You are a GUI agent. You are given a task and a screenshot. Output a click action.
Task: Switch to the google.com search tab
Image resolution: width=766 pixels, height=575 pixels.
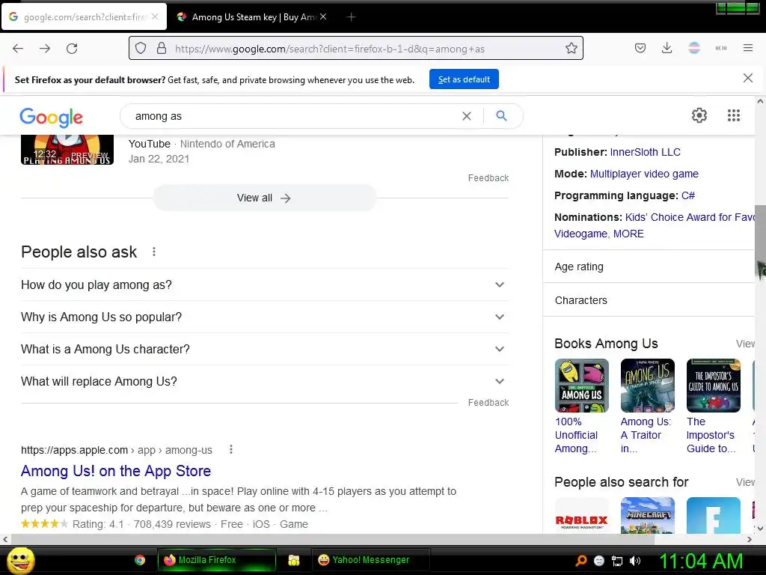tap(84, 17)
